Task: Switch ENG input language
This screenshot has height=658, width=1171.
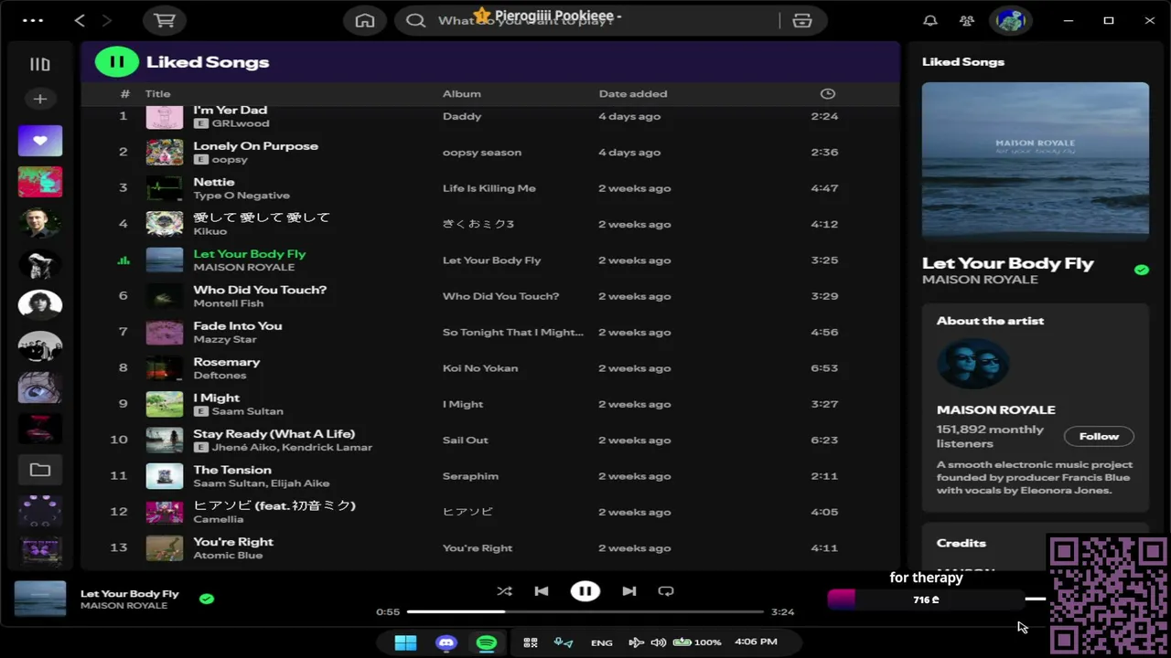Action: click(601, 642)
